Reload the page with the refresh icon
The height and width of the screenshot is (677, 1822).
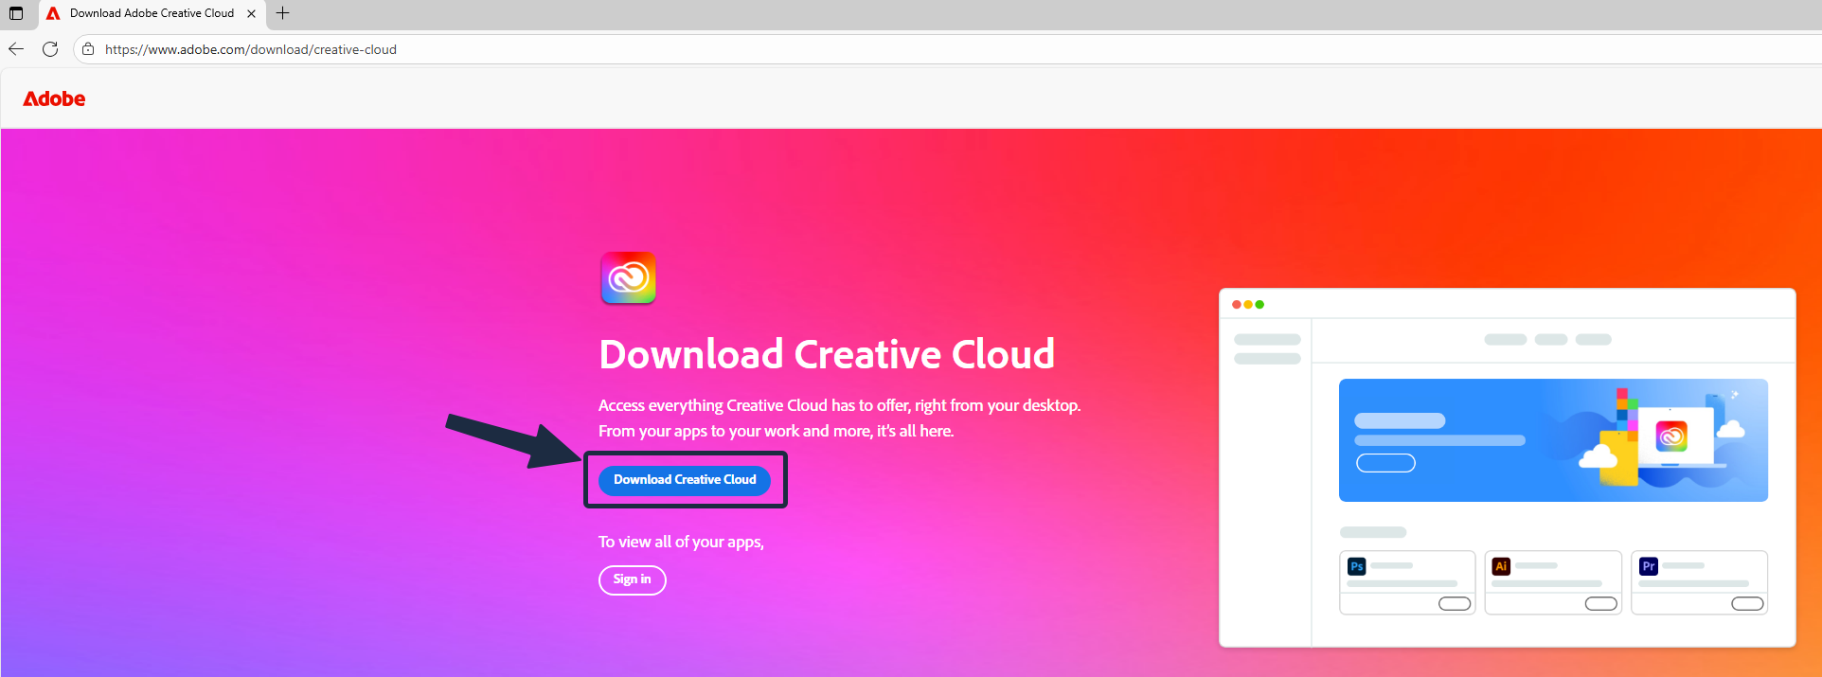pyautogui.click(x=50, y=49)
